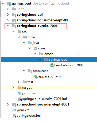Select the .idea folder name

(x=21, y=9)
